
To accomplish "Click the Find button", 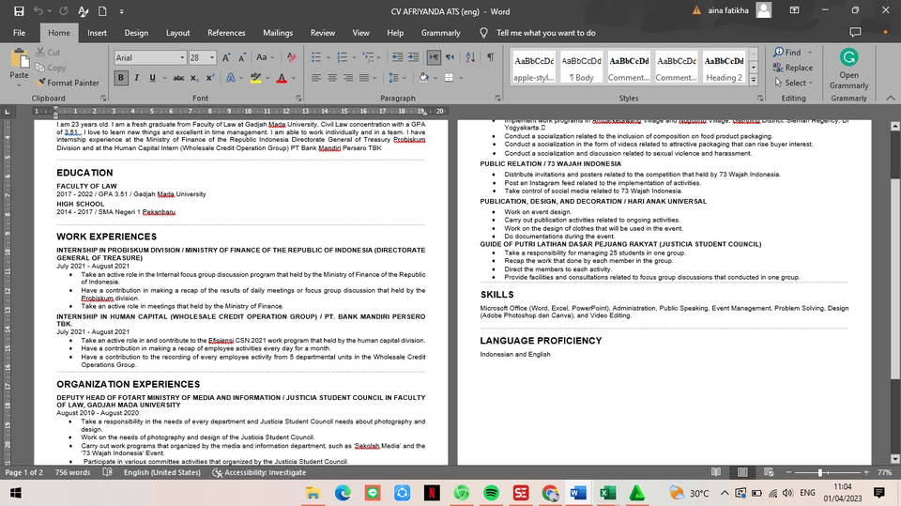I will tap(787, 52).
